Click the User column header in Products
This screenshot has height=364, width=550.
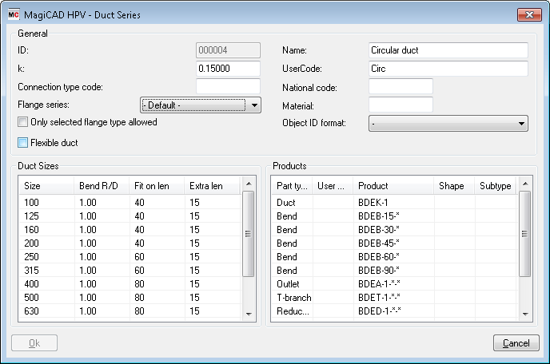point(333,186)
